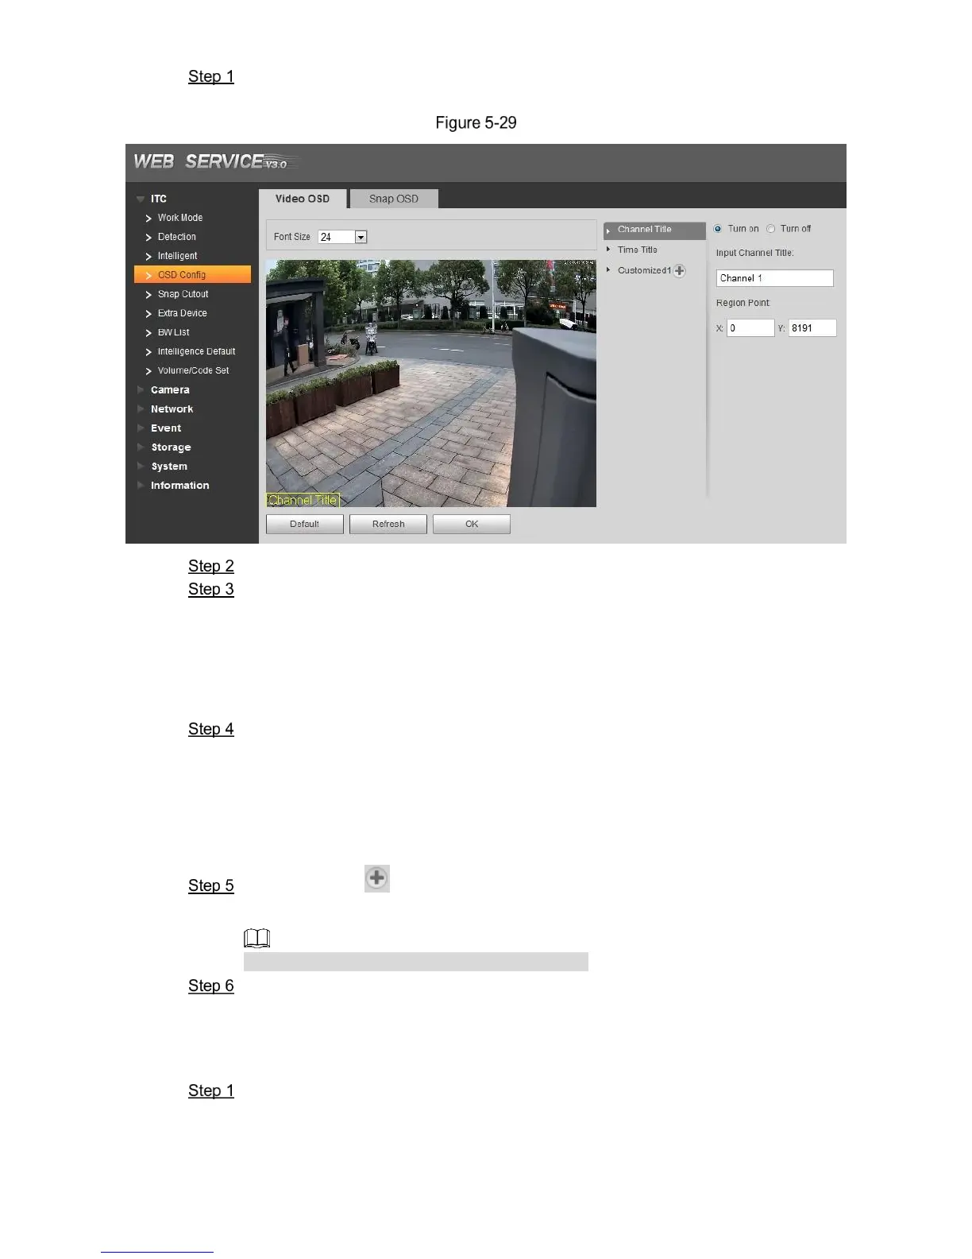
Task: Click the book note icon under Step 5
Action: pyautogui.click(x=257, y=939)
